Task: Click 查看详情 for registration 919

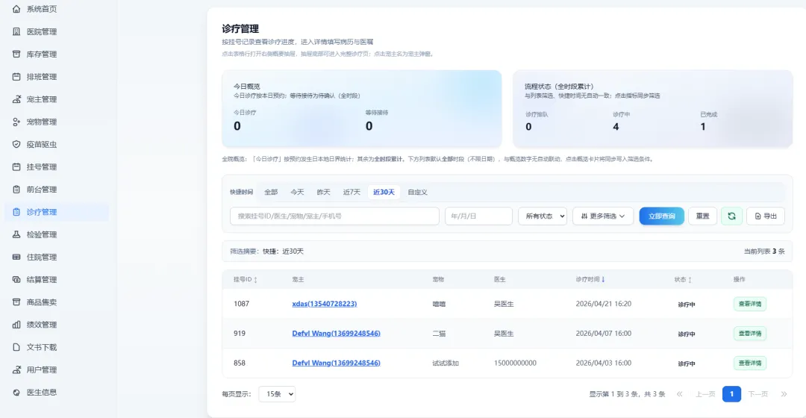Action: [750, 334]
